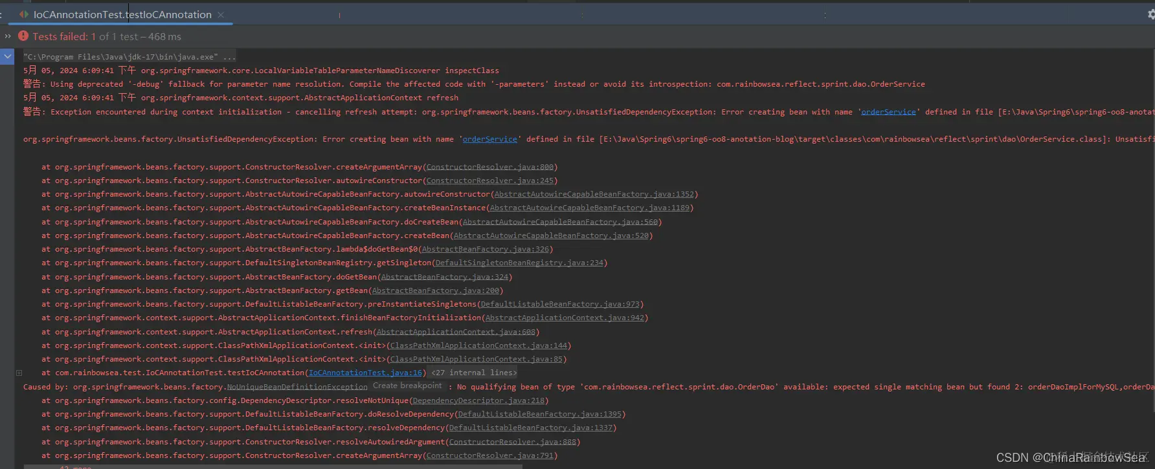Open link AbstractBeanFactory.java:200

[436, 290]
